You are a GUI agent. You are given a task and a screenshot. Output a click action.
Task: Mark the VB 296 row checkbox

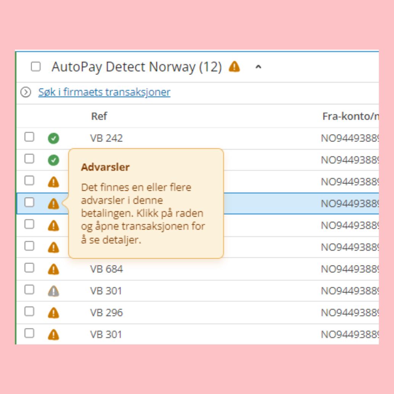coord(29,312)
